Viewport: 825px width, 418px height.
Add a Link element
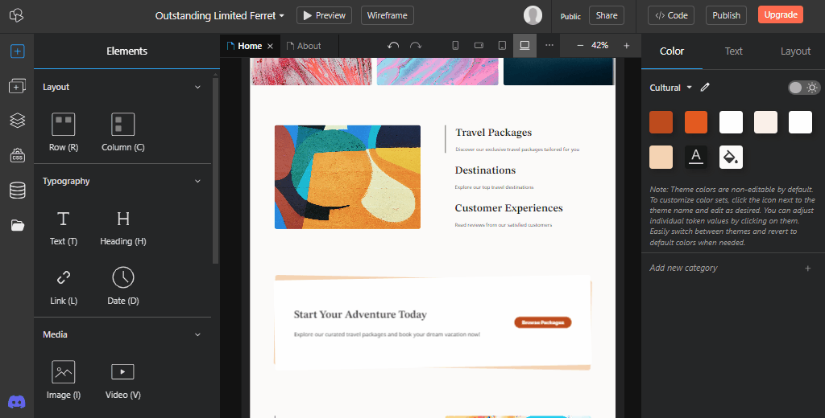pyautogui.click(x=63, y=286)
